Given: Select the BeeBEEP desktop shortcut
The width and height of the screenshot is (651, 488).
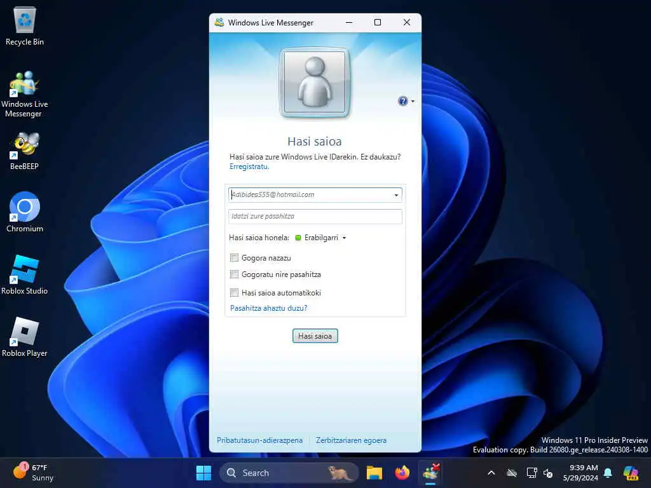Looking at the screenshot, I should (25, 151).
